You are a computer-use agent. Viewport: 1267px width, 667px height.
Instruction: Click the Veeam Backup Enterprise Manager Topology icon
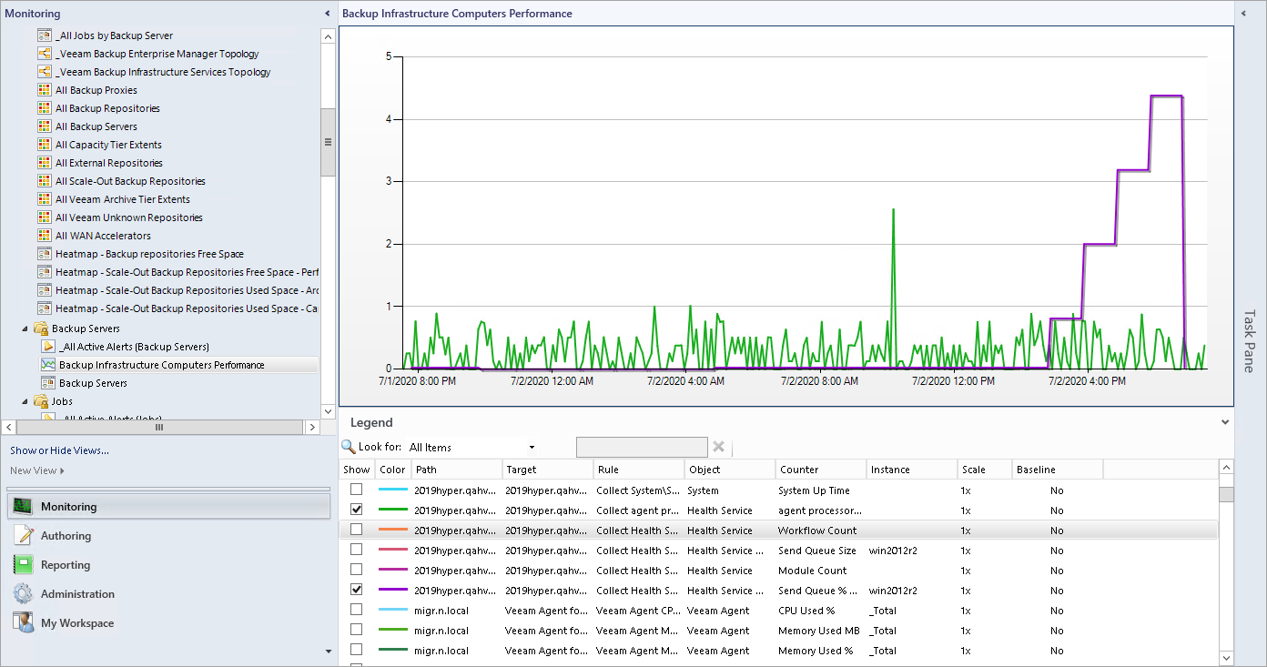44,54
